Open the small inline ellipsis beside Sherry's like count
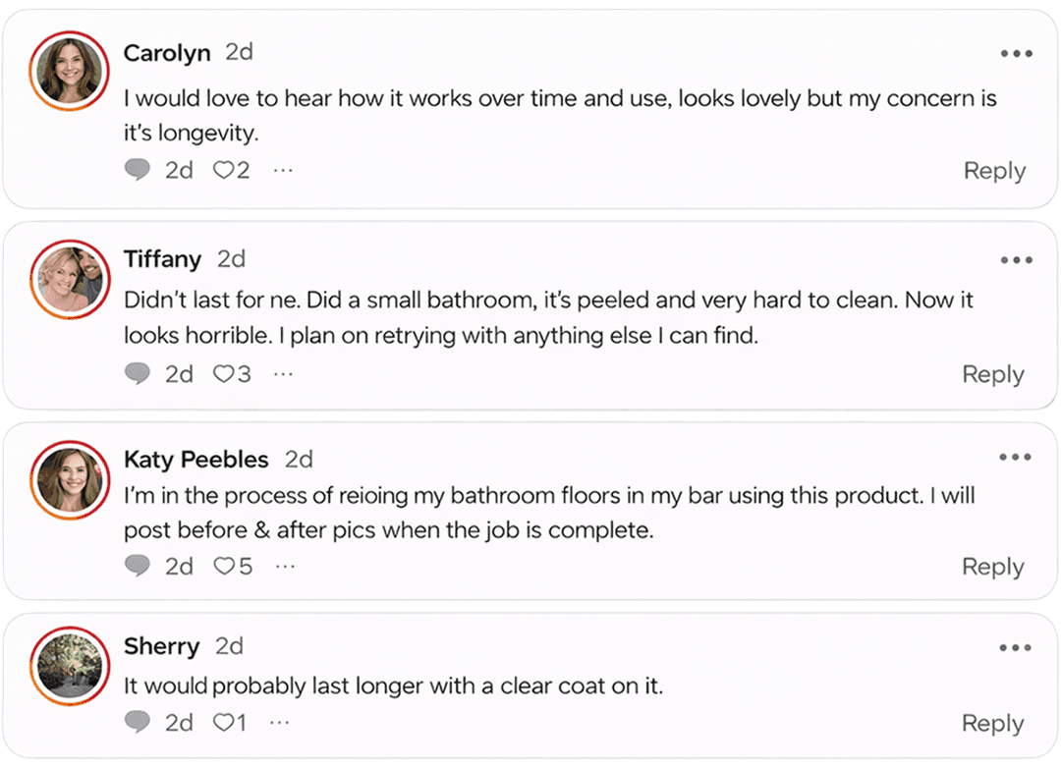Viewport: 1061px width, 768px height. click(280, 723)
